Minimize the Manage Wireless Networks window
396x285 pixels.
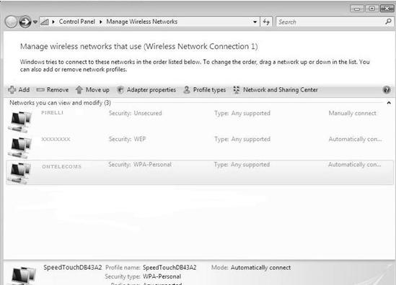tap(356, 9)
